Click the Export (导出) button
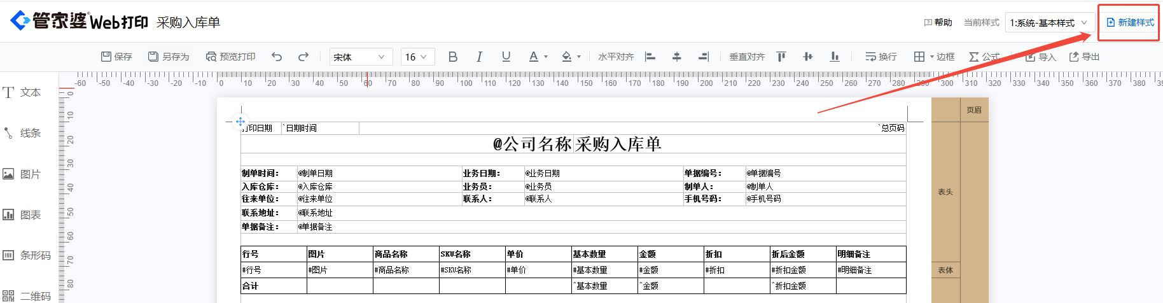1163x303 pixels. [1084, 57]
